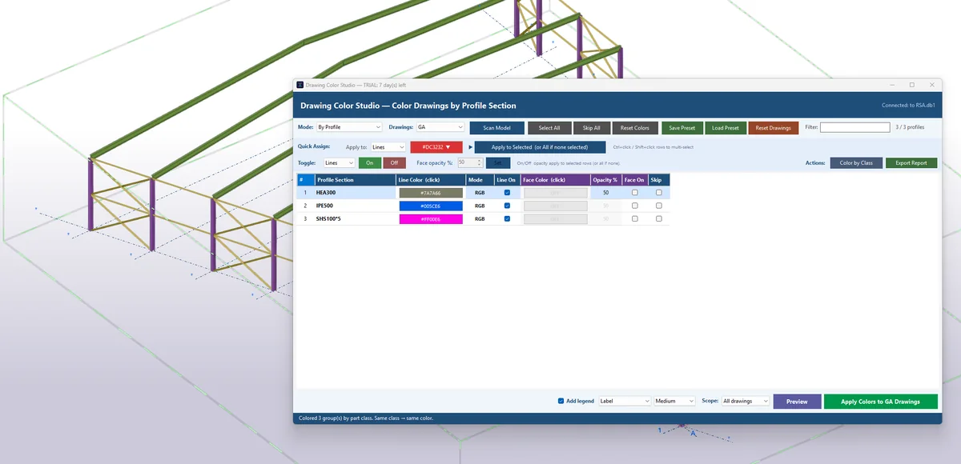Click the Face opacity % number field
Viewport: 961px width, 464px height.
[x=470, y=162]
